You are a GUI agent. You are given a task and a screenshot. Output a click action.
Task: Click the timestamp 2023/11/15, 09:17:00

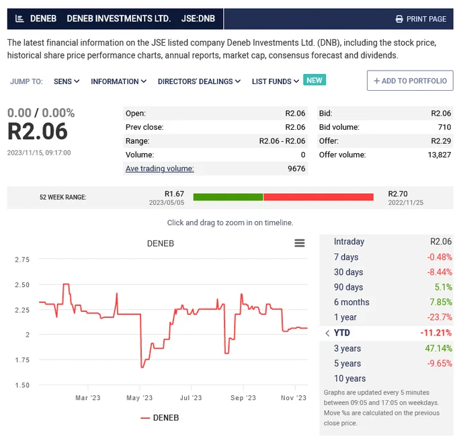point(39,153)
